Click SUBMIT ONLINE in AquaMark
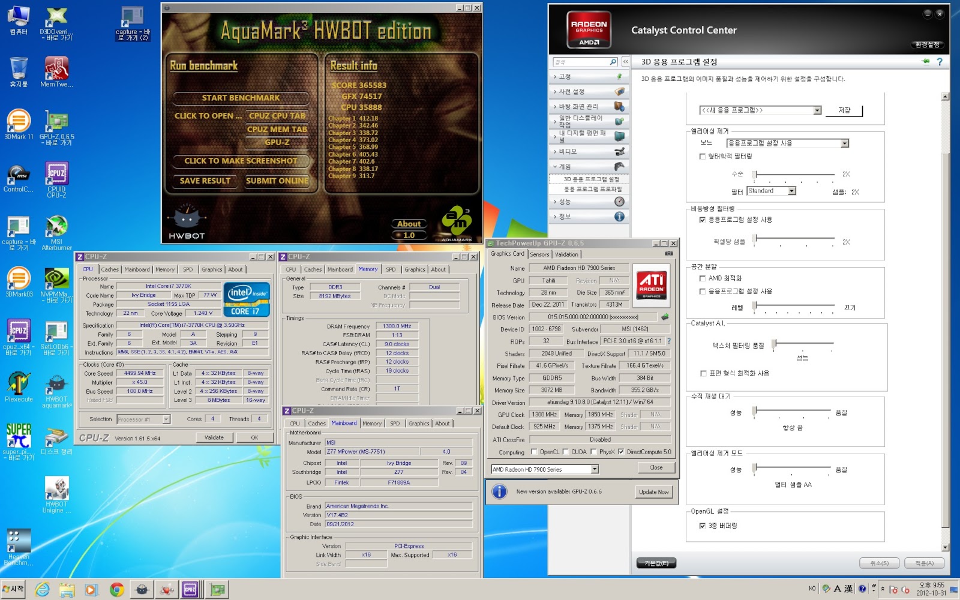The width and height of the screenshot is (960, 600). coord(277,181)
